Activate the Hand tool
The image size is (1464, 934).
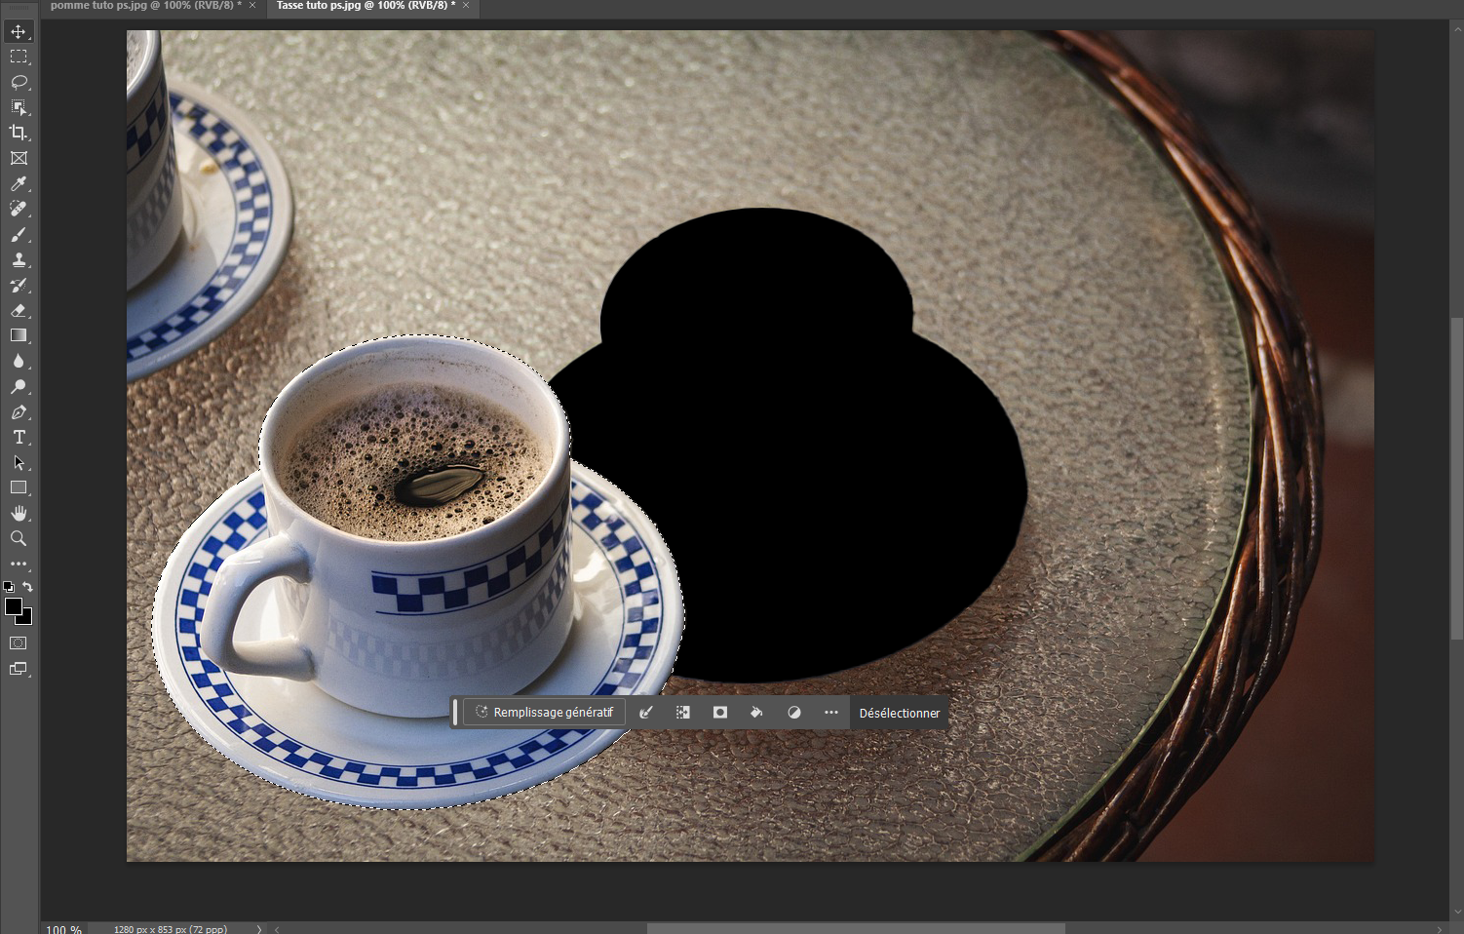coord(19,513)
